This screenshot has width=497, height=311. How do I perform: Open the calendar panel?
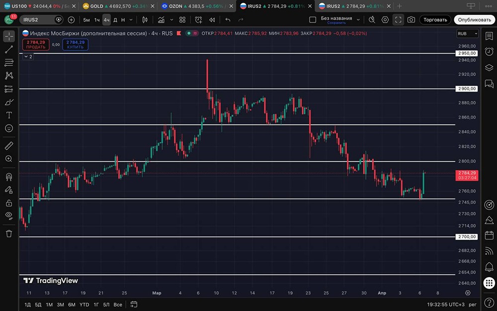click(489, 235)
